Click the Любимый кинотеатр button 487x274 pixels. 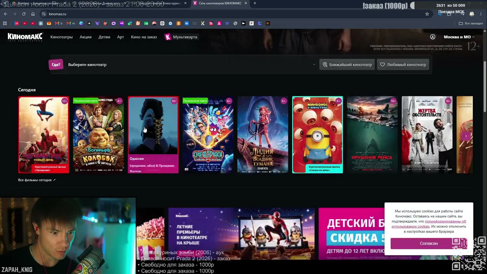coord(403,65)
